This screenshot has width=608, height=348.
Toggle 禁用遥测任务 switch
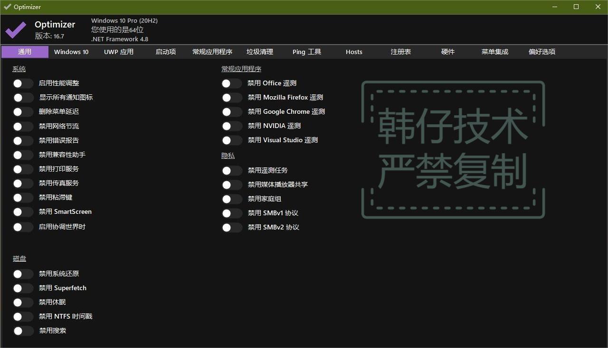[232, 171]
